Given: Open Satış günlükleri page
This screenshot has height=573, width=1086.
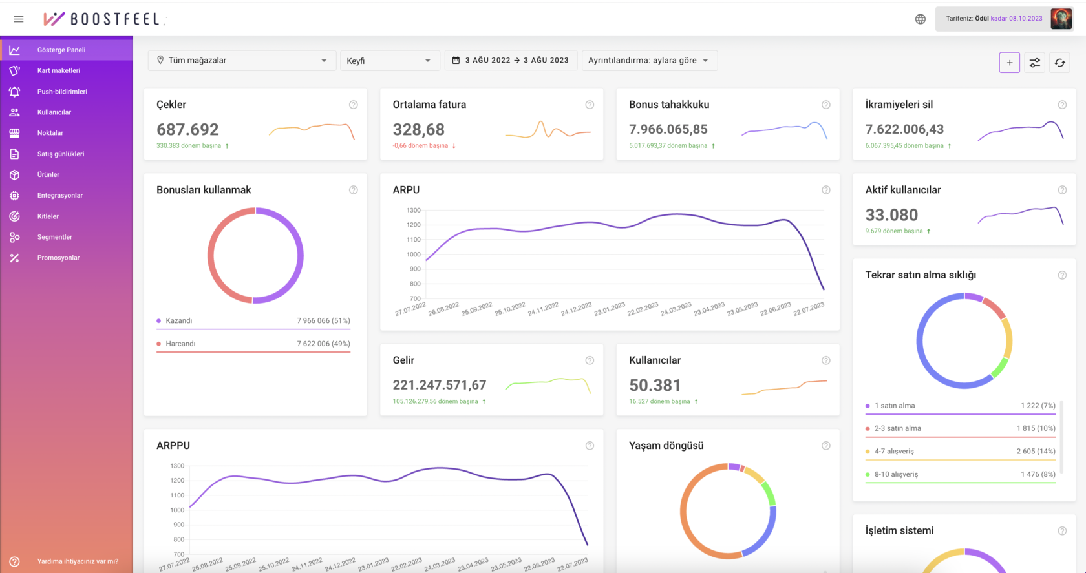Looking at the screenshot, I should point(67,154).
